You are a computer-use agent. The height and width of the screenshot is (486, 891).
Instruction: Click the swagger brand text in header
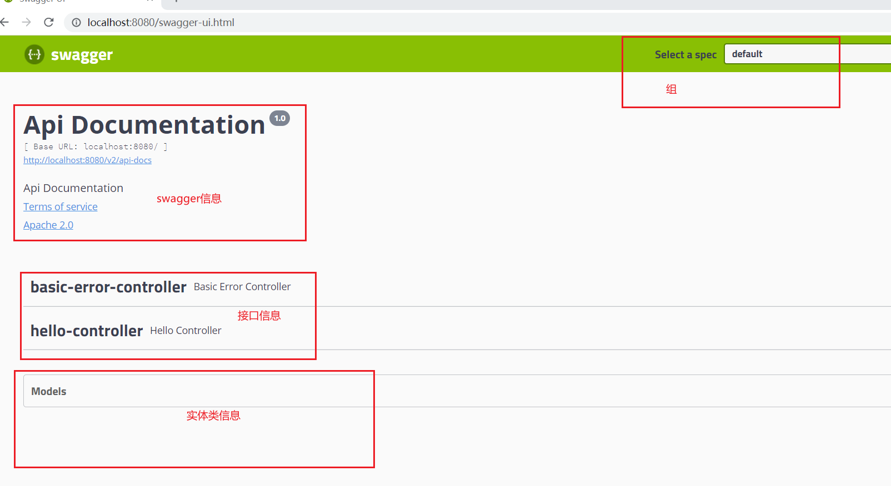tap(82, 55)
